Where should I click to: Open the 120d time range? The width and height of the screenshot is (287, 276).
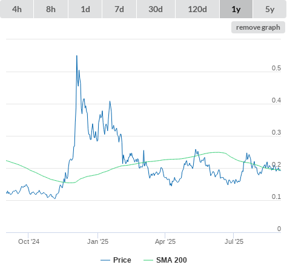[197, 9]
